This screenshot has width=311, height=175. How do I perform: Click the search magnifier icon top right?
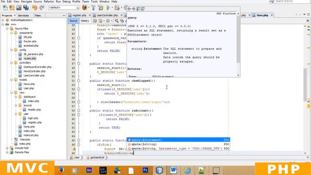pyautogui.click(x=272, y=1)
